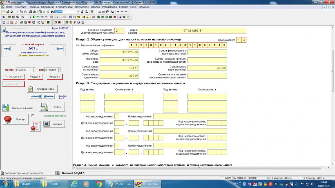This screenshot has width=335, height=188.
Task: Open Google Chrome from taskbar
Action: tap(99, 184)
